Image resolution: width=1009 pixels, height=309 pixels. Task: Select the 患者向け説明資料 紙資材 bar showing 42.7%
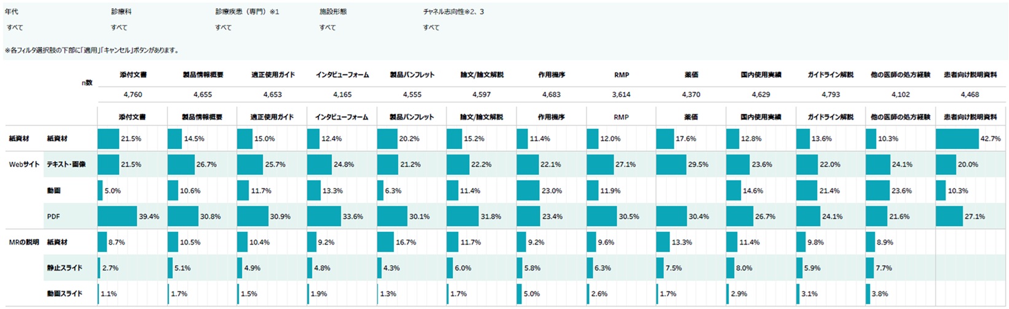click(x=957, y=139)
